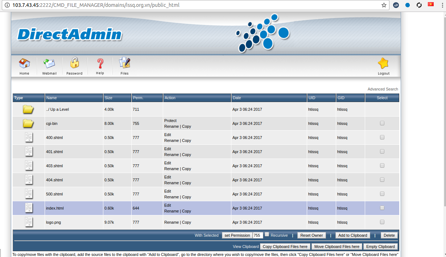Sort files by the Perm. column header
446x257 pixels.
tap(138, 98)
